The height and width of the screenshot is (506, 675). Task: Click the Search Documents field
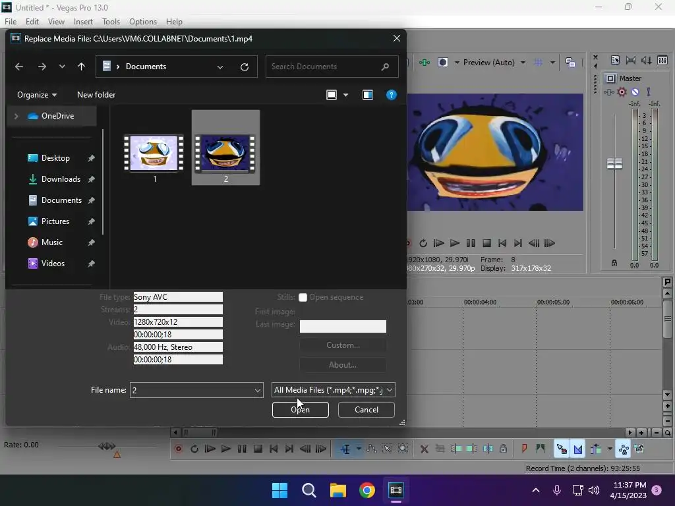point(332,67)
